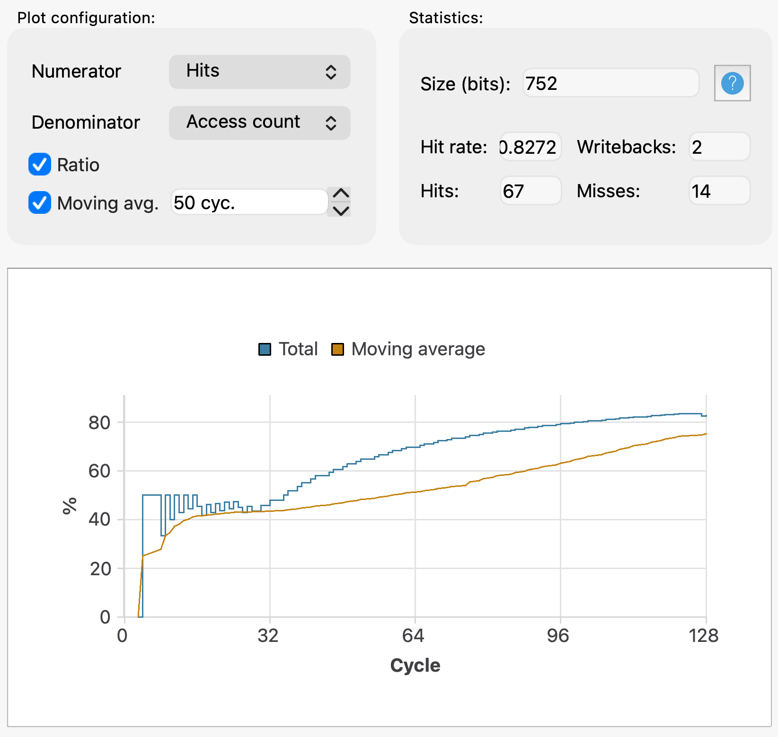This screenshot has width=778, height=737.
Task: Click the Hit rate value field
Action: coord(530,147)
